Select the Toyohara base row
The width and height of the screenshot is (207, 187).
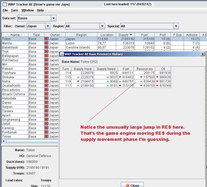click(30, 73)
